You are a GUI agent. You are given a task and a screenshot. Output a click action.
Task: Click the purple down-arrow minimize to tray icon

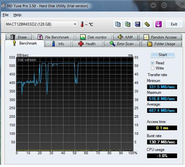pyautogui.click(x=158, y=24)
